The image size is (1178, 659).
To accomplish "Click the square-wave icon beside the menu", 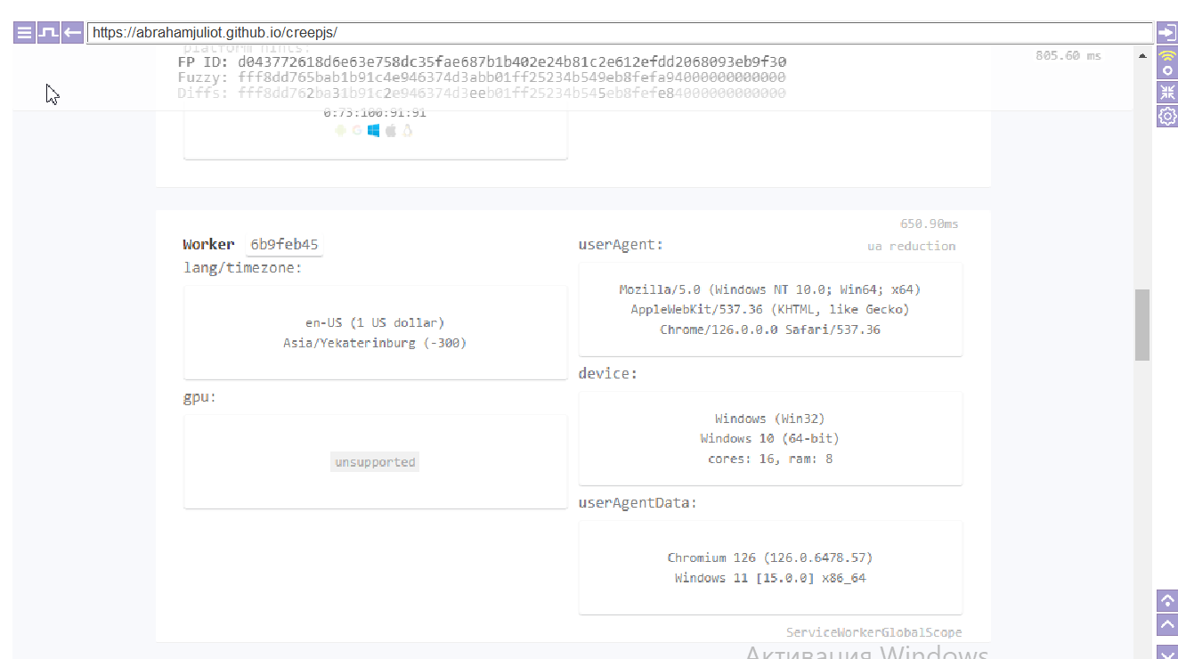I will [48, 33].
